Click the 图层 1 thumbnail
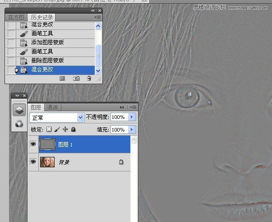This screenshot has width=272, height=222. coord(47,144)
